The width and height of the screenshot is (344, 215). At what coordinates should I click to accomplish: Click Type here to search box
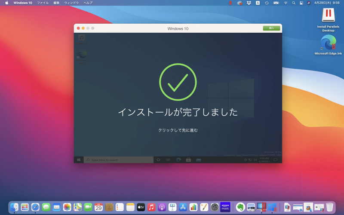(119, 160)
